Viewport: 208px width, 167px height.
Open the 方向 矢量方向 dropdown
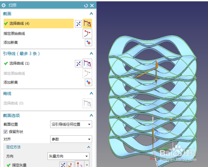tap(68, 156)
